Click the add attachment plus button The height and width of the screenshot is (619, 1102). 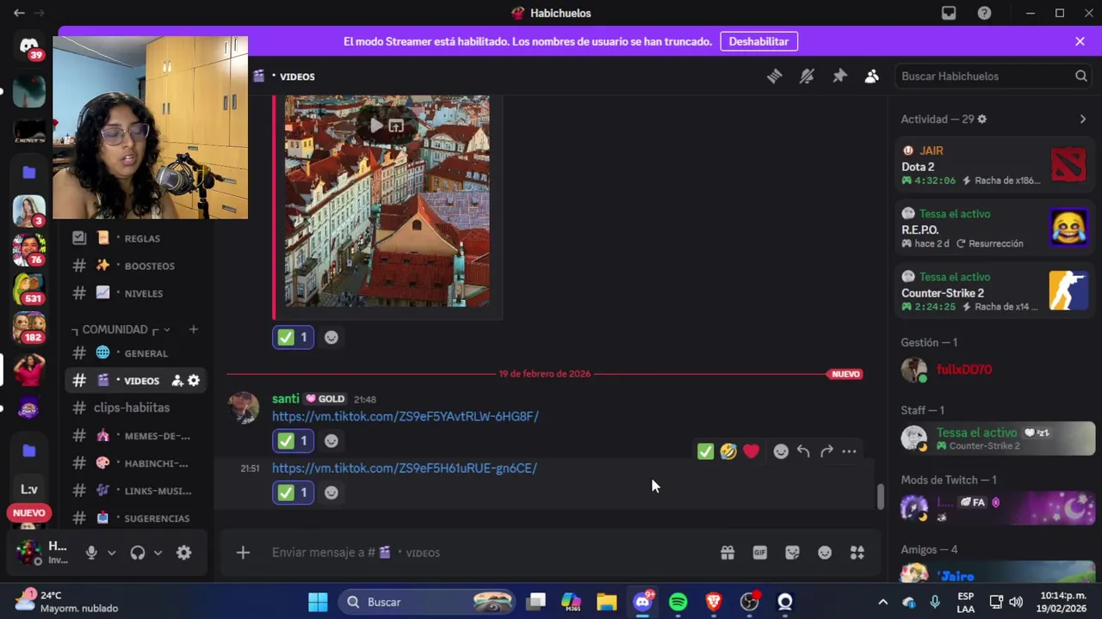243,553
